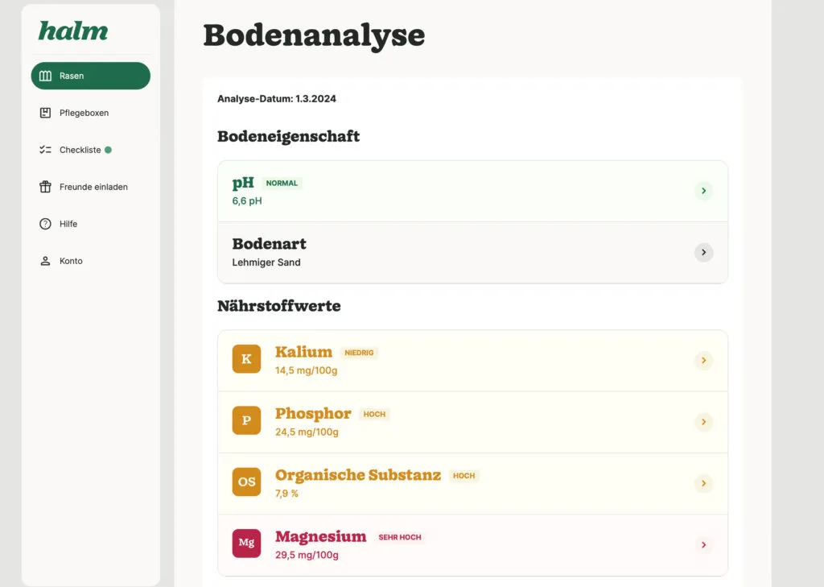Open the Pflegeboxen menu item

point(91,113)
